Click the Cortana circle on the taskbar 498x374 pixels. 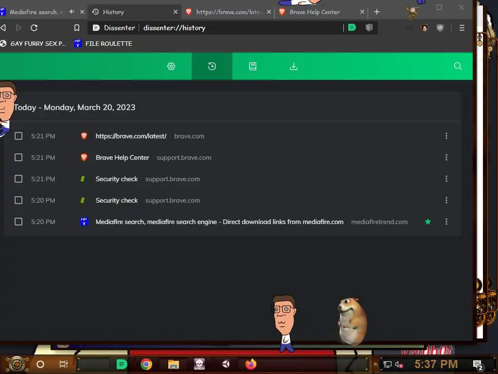(x=40, y=364)
